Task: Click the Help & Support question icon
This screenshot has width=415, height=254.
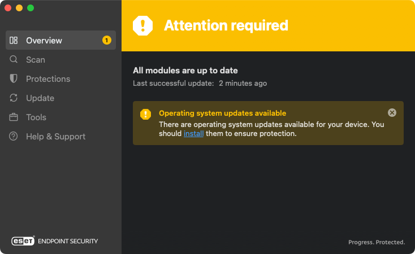Action: 14,137
